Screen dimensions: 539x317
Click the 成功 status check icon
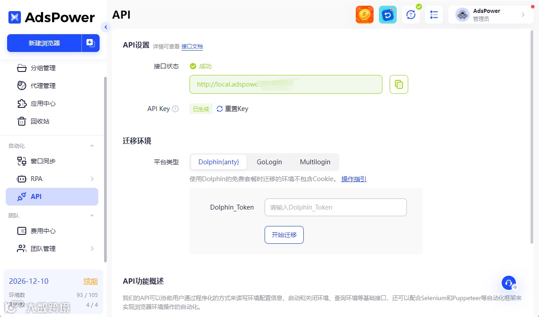[x=193, y=66]
